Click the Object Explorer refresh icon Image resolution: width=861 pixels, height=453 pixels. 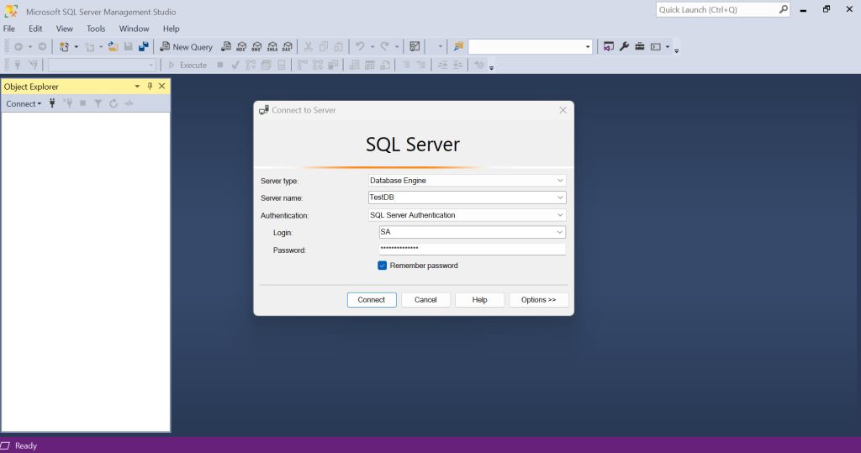click(x=114, y=103)
